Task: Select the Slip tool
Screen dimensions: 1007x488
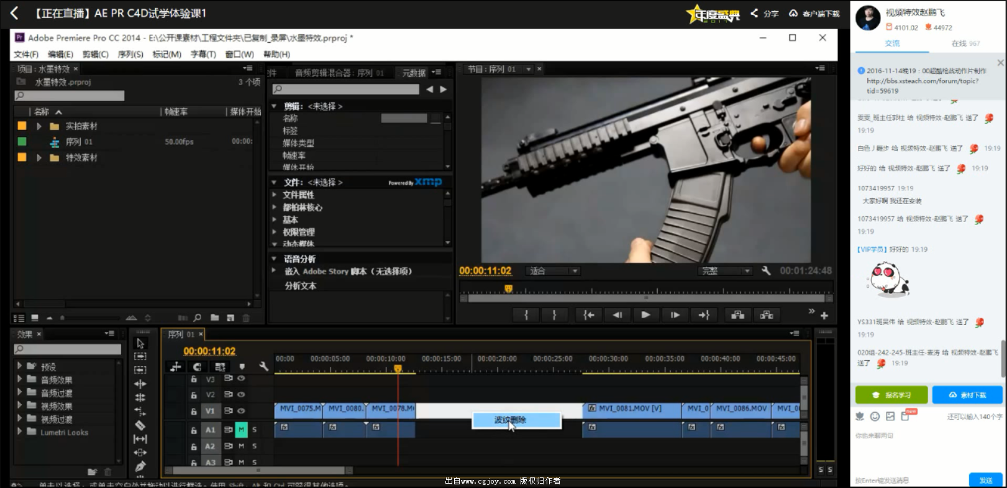Action: [140, 439]
